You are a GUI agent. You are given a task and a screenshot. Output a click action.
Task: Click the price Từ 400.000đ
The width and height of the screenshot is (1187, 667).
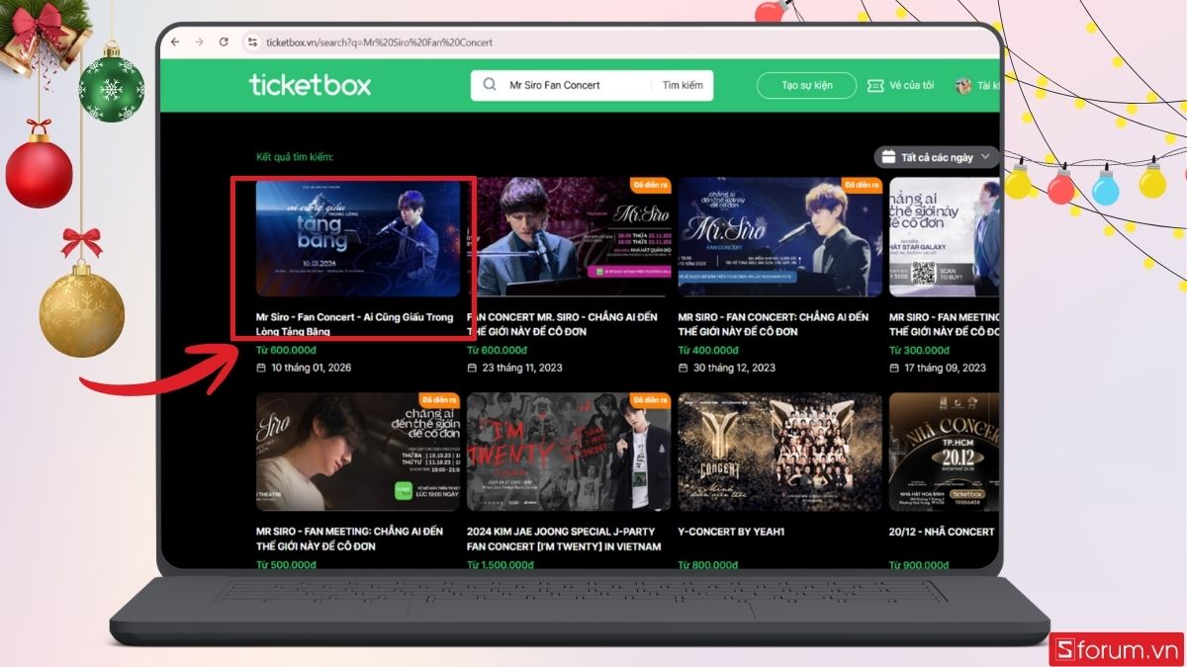[x=708, y=350]
